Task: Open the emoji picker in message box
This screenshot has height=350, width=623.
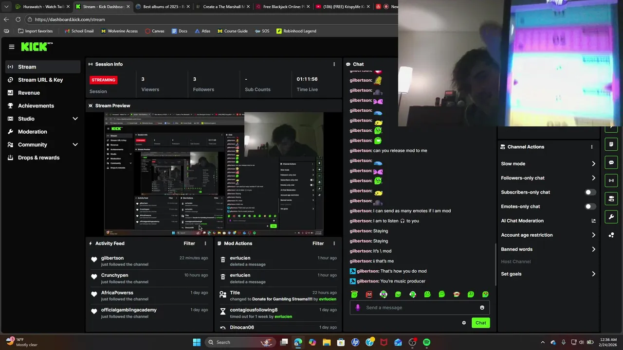Action: coord(482,308)
